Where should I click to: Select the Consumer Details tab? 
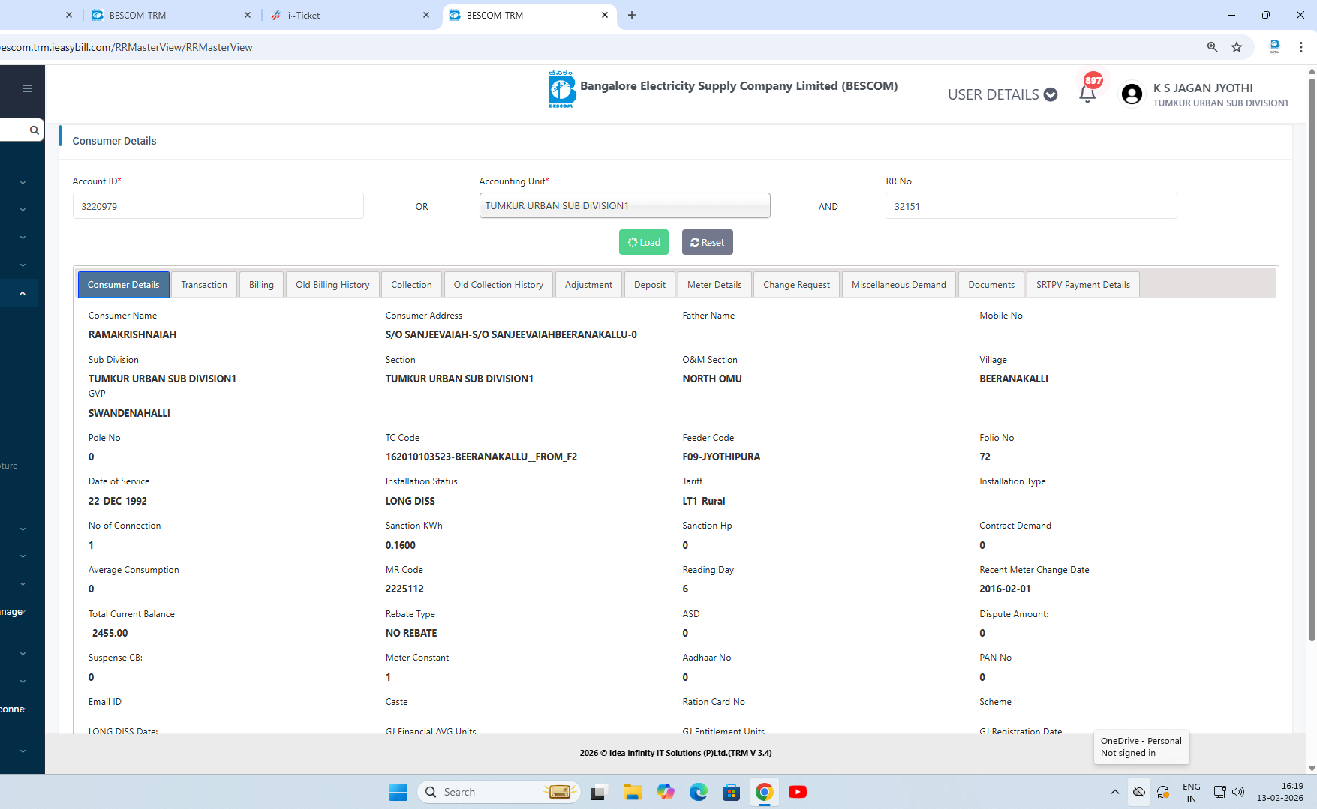123,285
